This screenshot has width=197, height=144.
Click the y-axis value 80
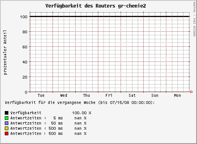point(25,32)
